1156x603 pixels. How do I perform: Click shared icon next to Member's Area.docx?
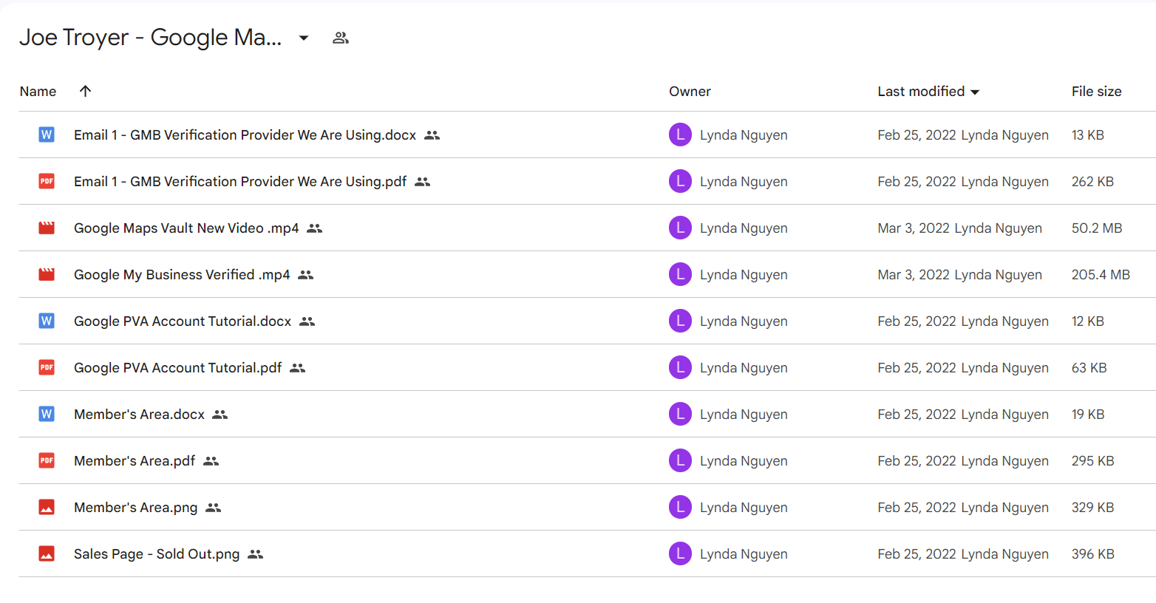[x=220, y=415]
